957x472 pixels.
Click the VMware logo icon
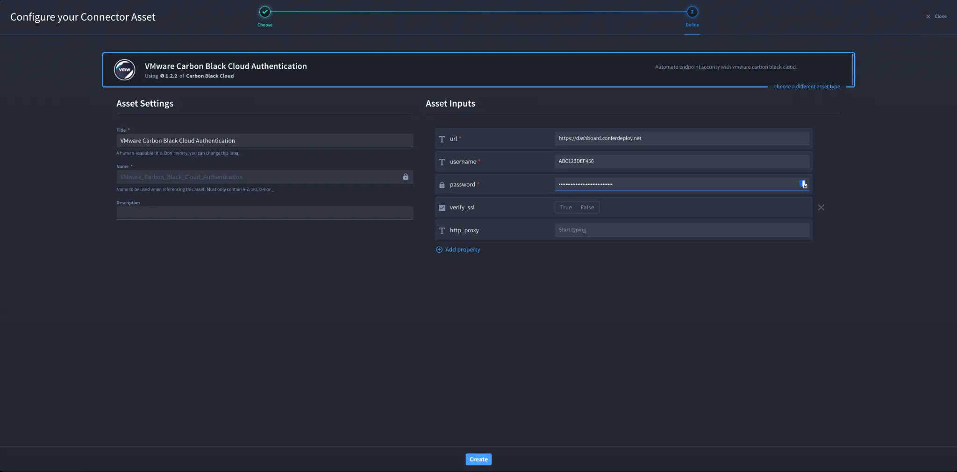(125, 70)
